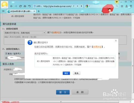This screenshot has width=134, height=103.
Task: Click inside the URL address field
Action: click(x=57, y=6)
